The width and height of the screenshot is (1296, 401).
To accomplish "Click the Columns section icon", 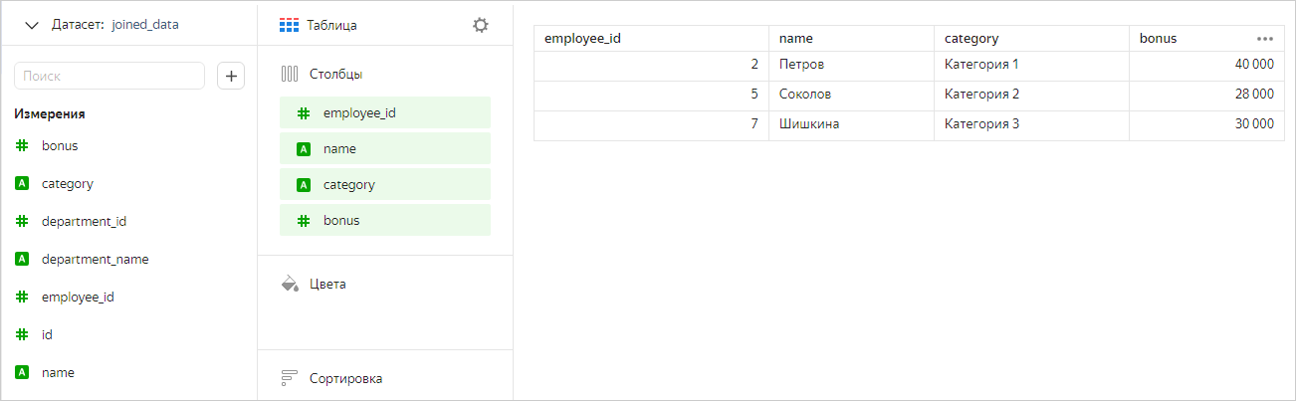I will (290, 74).
